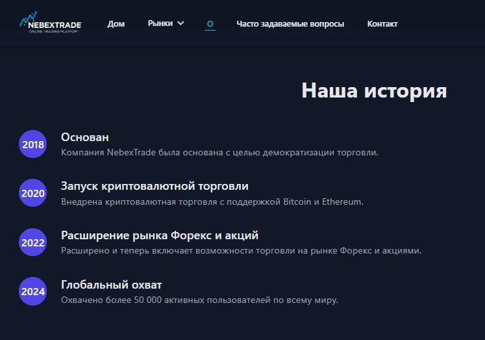The width and height of the screenshot is (485, 340).
Task: Expand the Рынки dropdown chevron
Action: [x=180, y=23]
